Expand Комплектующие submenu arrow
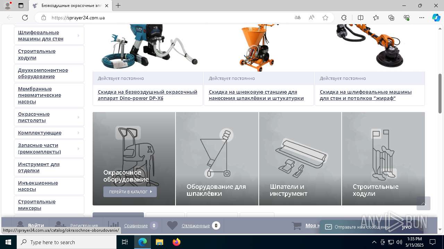Image resolution: width=444 pixels, height=249 pixels. tap(78, 133)
